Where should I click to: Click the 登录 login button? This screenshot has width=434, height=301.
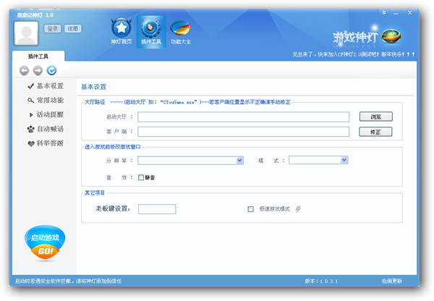52,28
